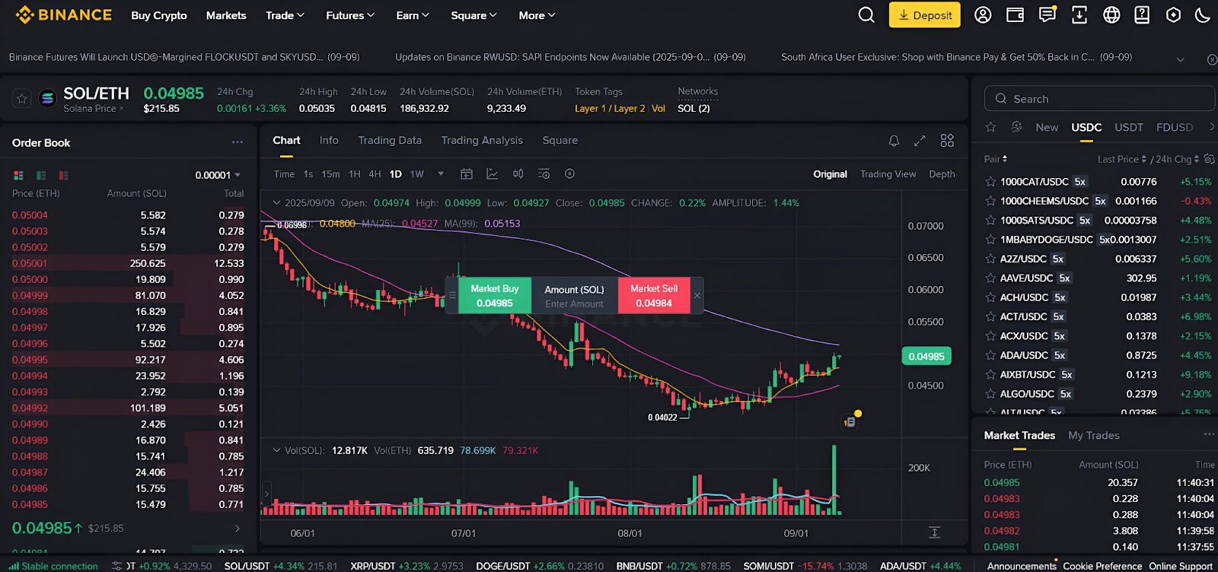This screenshot has height=572, width=1218.
Task: Open the Market Trades more options dots
Action: pos(1209,434)
